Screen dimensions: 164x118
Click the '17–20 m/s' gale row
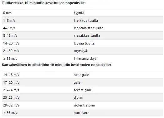(82, 83)
